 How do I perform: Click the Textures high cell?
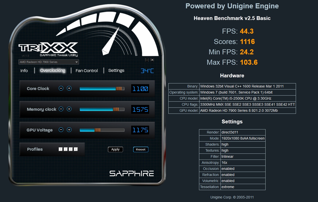click(x=243, y=150)
